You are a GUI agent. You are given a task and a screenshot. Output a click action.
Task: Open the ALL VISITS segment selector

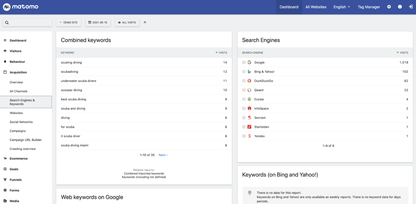[x=127, y=23]
